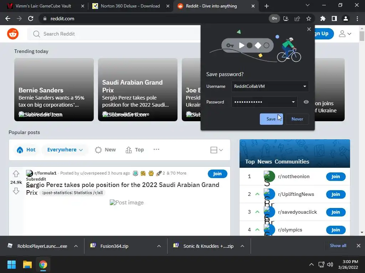Click the Search Reddit field

pos(114,34)
